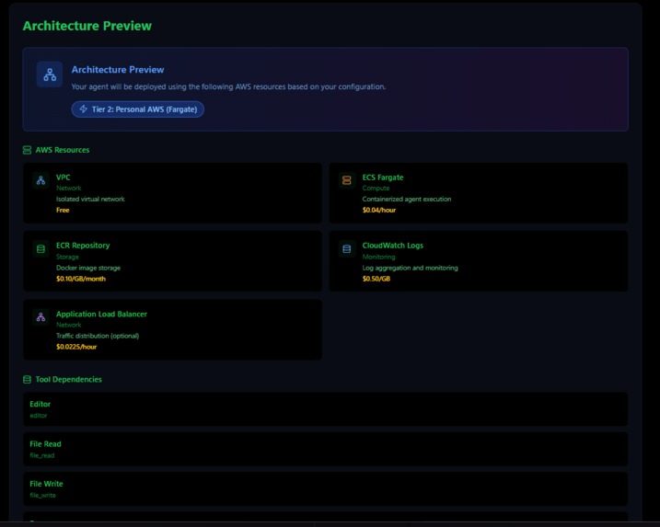Click the AWS Resources server icon
The height and width of the screenshot is (527, 660).
pos(27,150)
